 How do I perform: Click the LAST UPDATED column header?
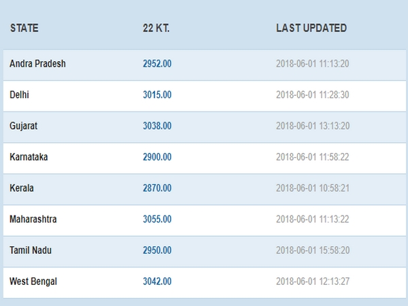[x=311, y=29]
